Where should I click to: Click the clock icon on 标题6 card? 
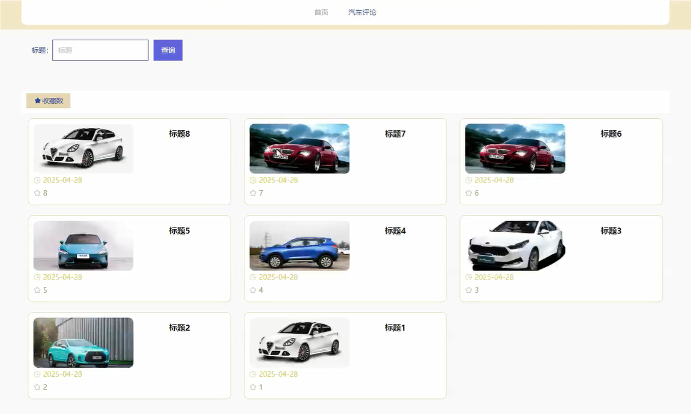click(468, 180)
